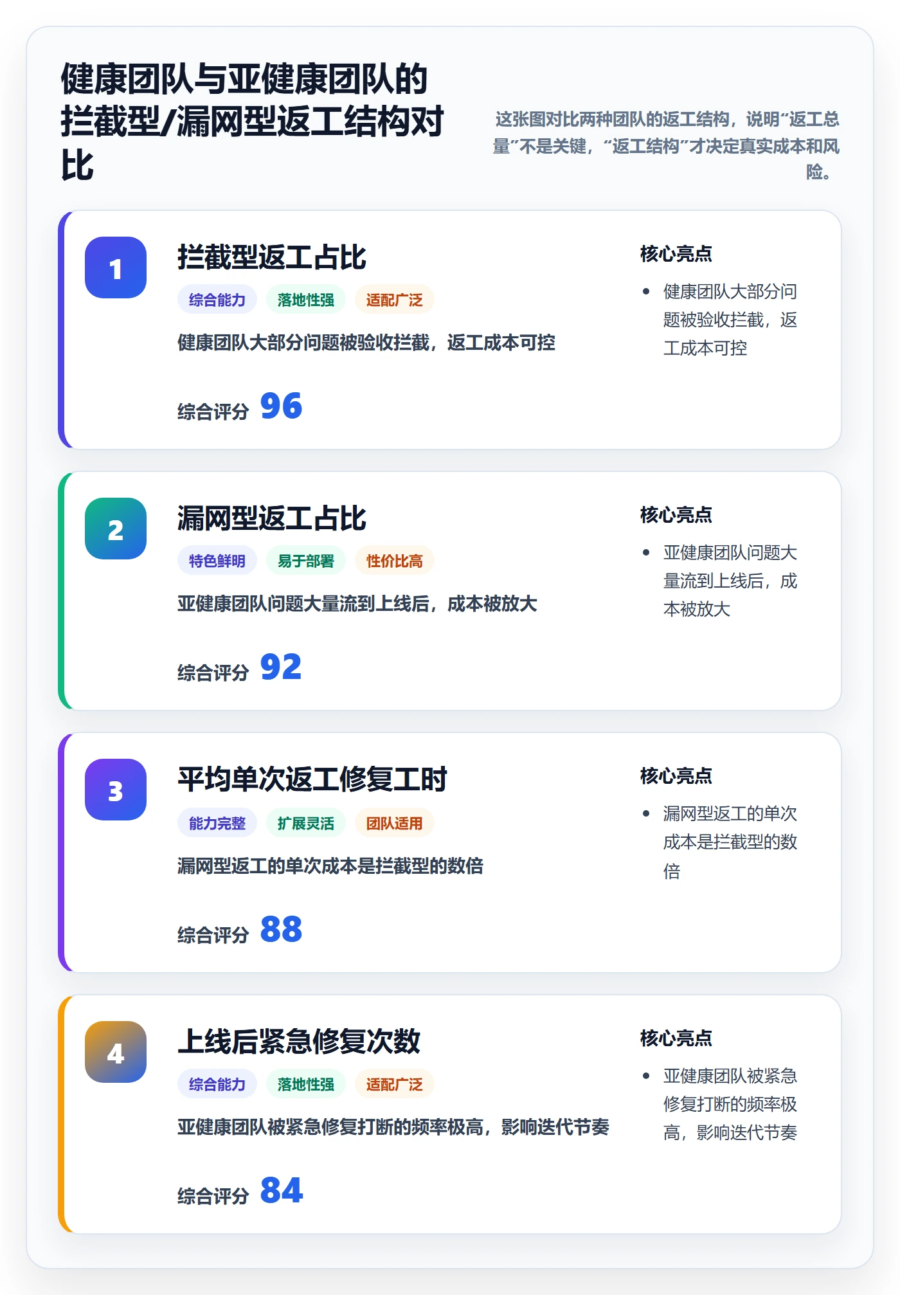Click 适配广泛 tag in 拦截型返工占比 card
Viewport: 900px width, 1295px height.
click(395, 300)
